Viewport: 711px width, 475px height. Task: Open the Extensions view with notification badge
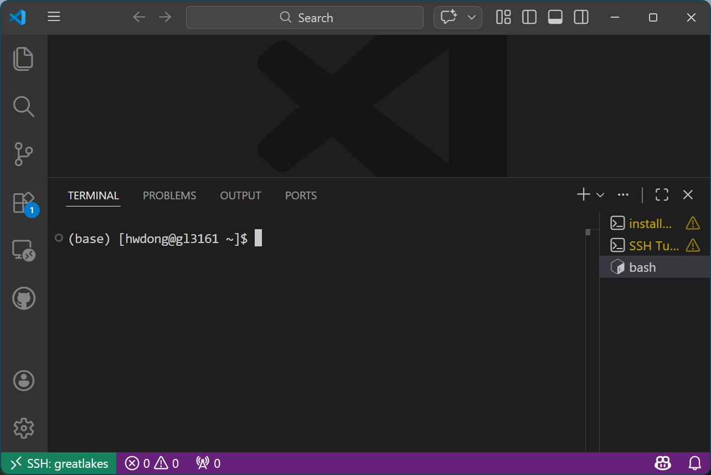(x=23, y=202)
